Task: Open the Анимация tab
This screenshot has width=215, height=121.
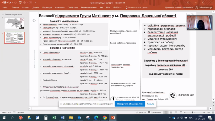Action: 60,8
